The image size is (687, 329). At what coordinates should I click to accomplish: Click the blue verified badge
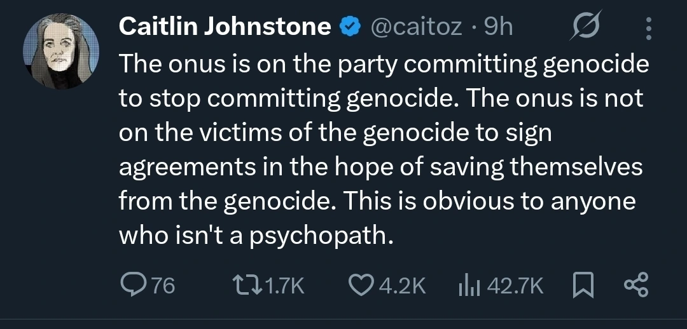tap(348, 27)
